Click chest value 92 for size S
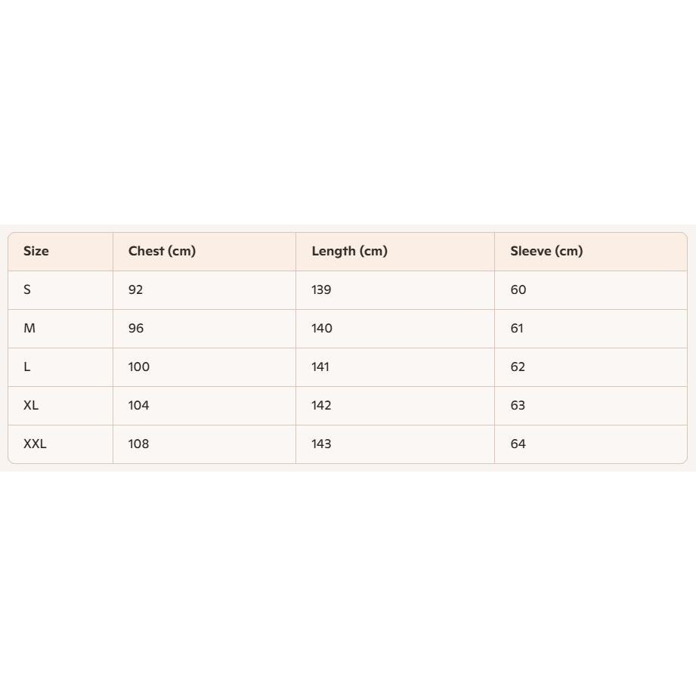 (135, 290)
